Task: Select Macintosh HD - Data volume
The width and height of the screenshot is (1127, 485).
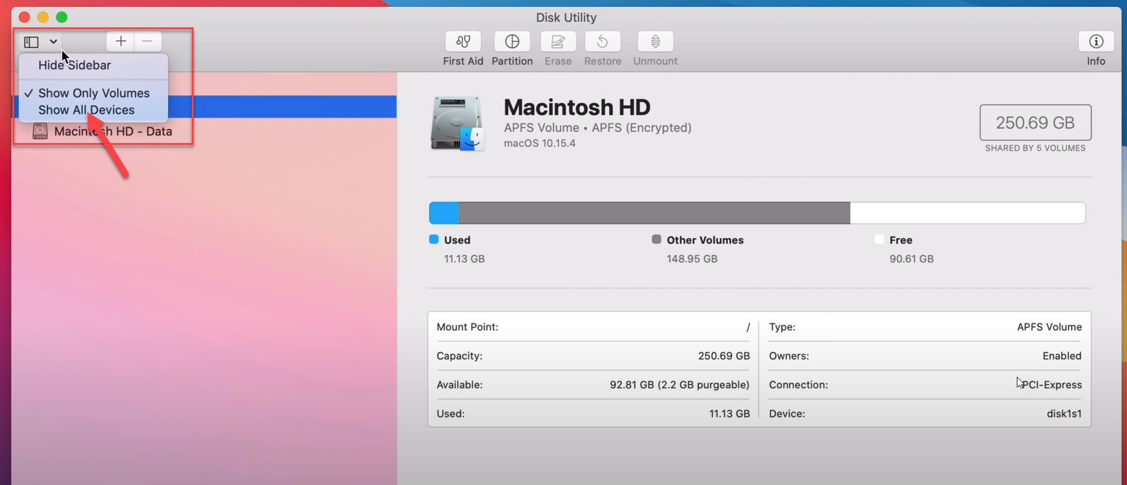Action: 113,131
